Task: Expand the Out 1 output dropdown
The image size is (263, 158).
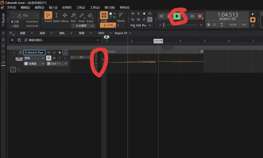Action: coord(57,64)
